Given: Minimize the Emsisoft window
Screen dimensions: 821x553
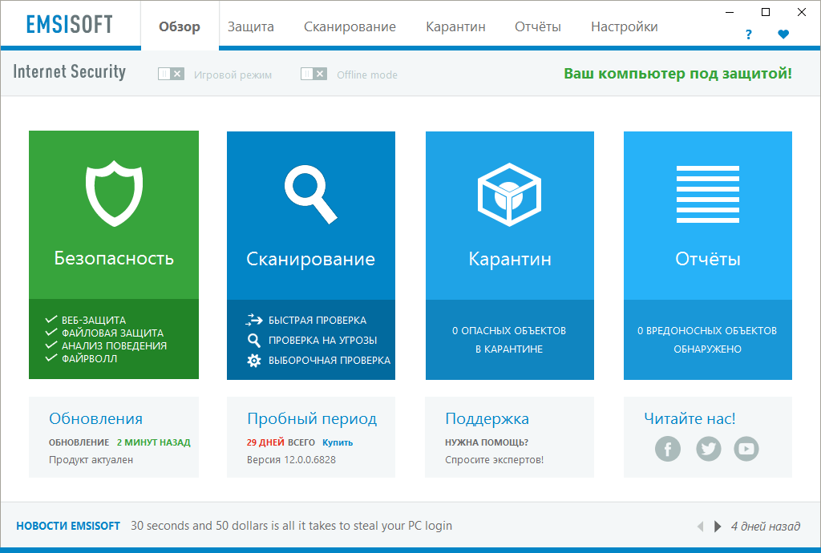Looking at the screenshot, I should [x=730, y=12].
